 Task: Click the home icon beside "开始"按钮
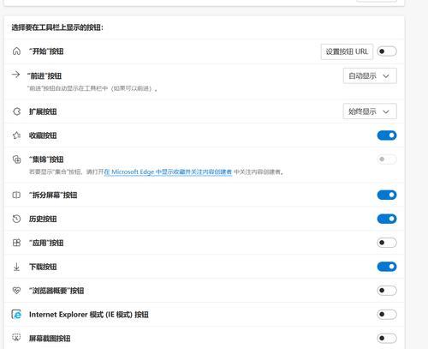[16, 51]
